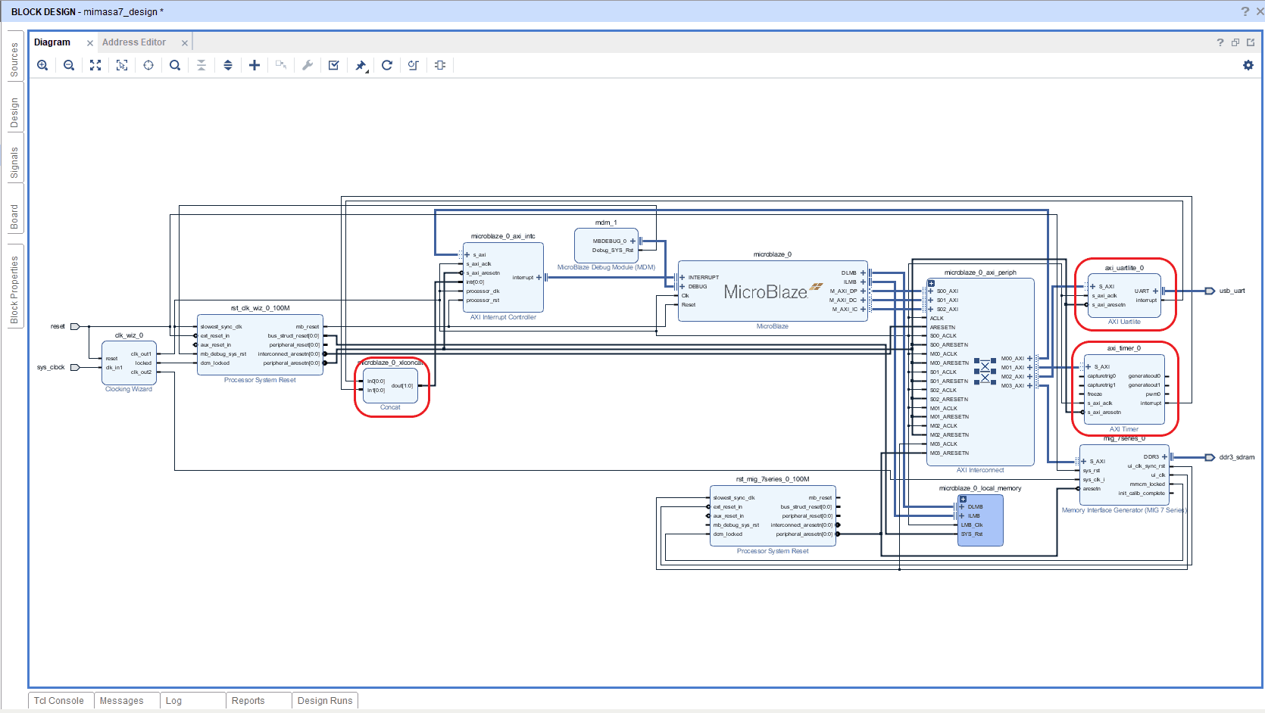Click the Zoom Out magnifier icon
The height and width of the screenshot is (713, 1265).
point(69,65)
